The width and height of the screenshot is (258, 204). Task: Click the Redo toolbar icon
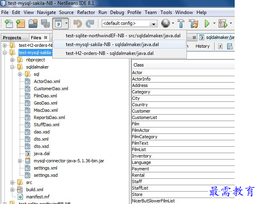90,24
